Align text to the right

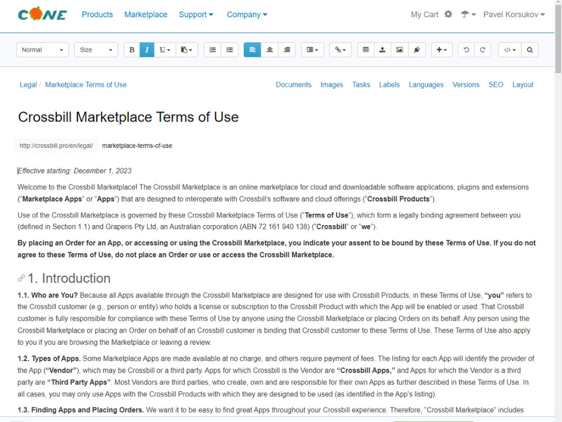[287, 50]
